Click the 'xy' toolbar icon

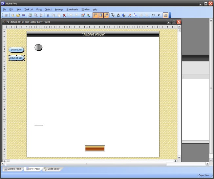[x=153, y=15]
